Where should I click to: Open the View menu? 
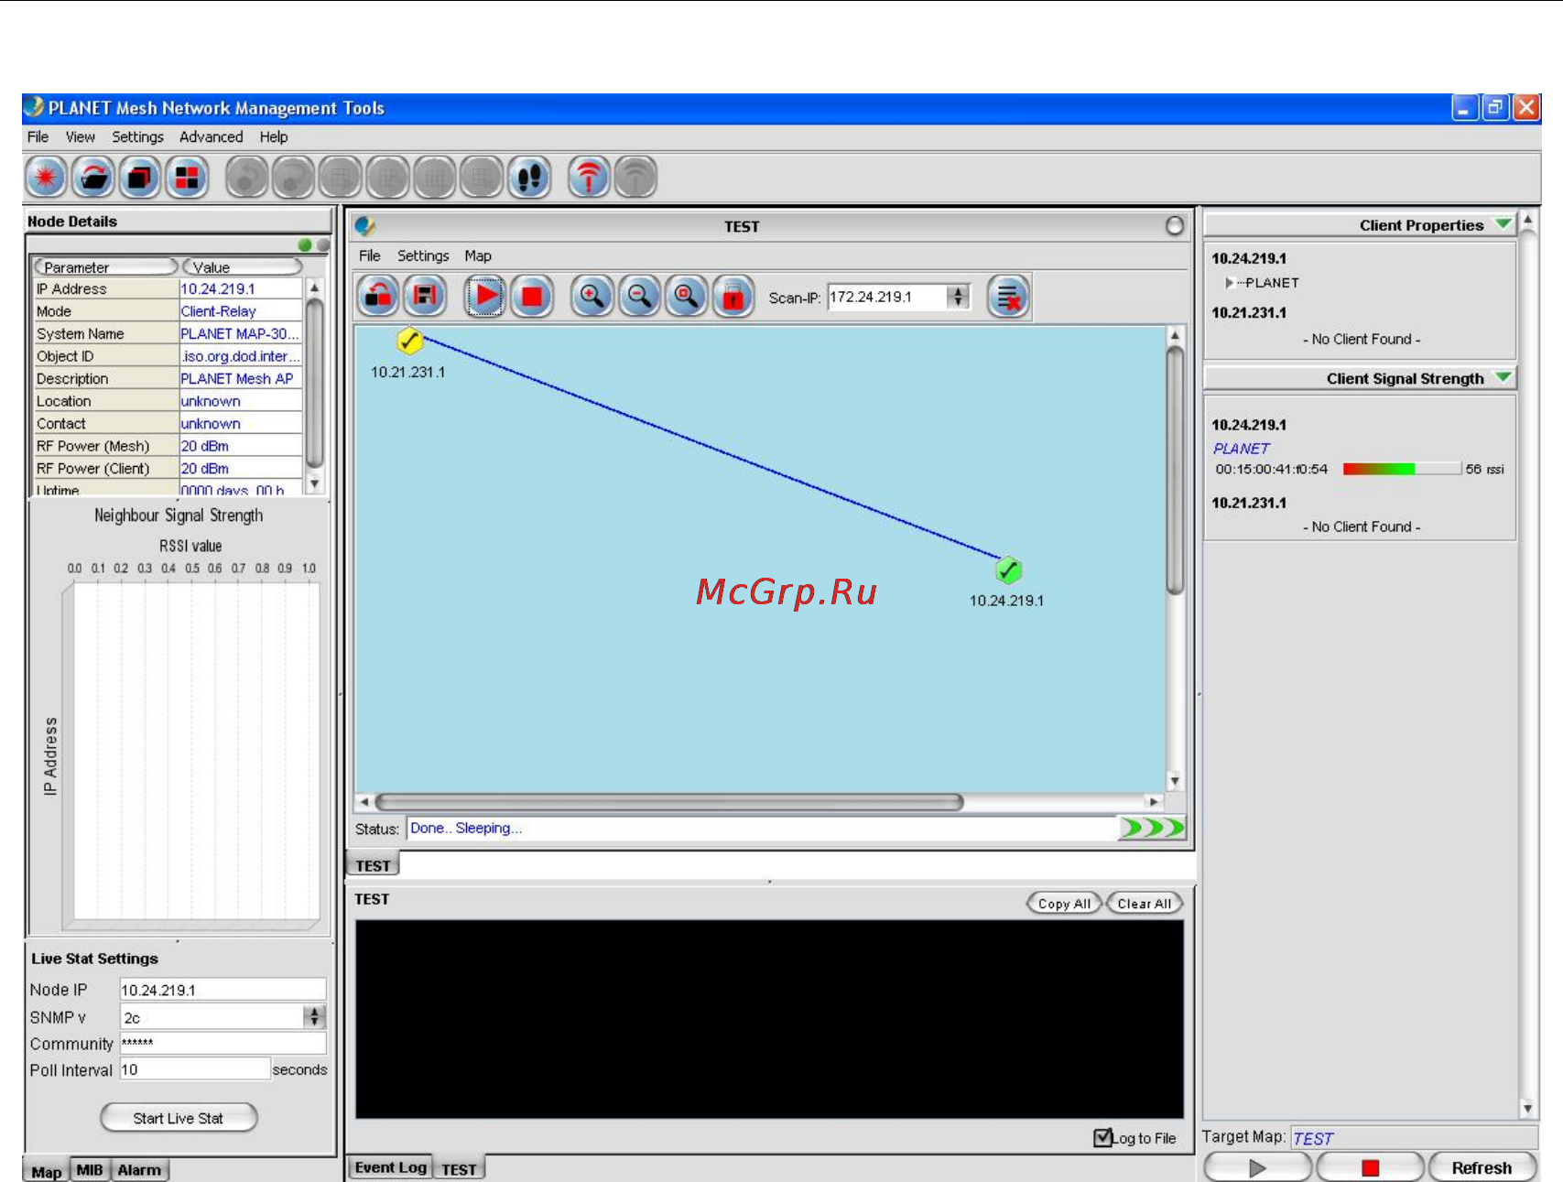(x=81, y=136)
